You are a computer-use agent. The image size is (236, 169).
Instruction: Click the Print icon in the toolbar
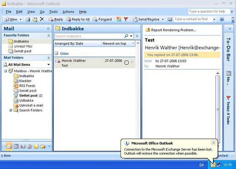28,19
